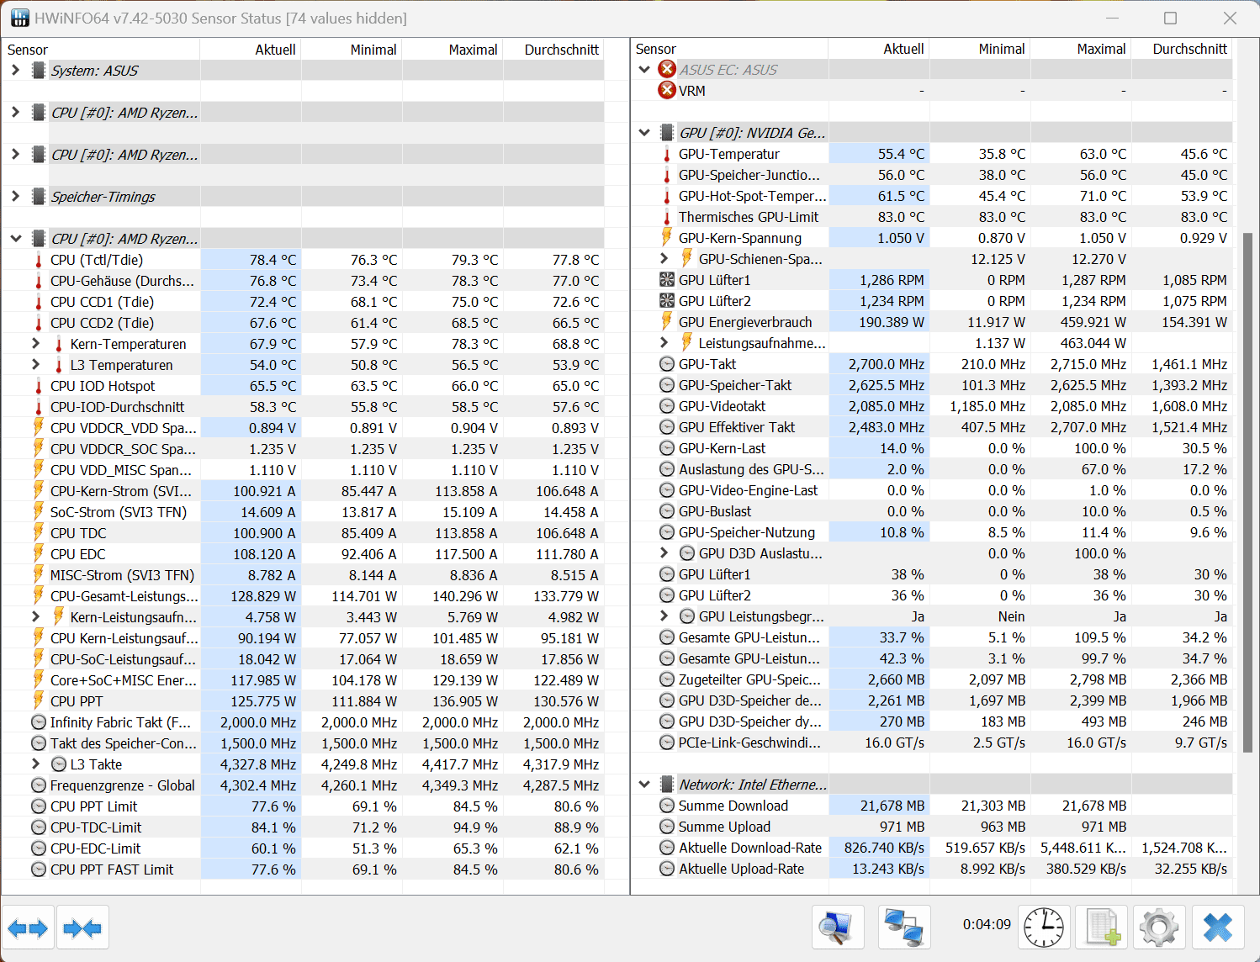Click the lightning icon for CPU TDC
1260x962 pixels.
pyautogui.click(x=39, y=532)
